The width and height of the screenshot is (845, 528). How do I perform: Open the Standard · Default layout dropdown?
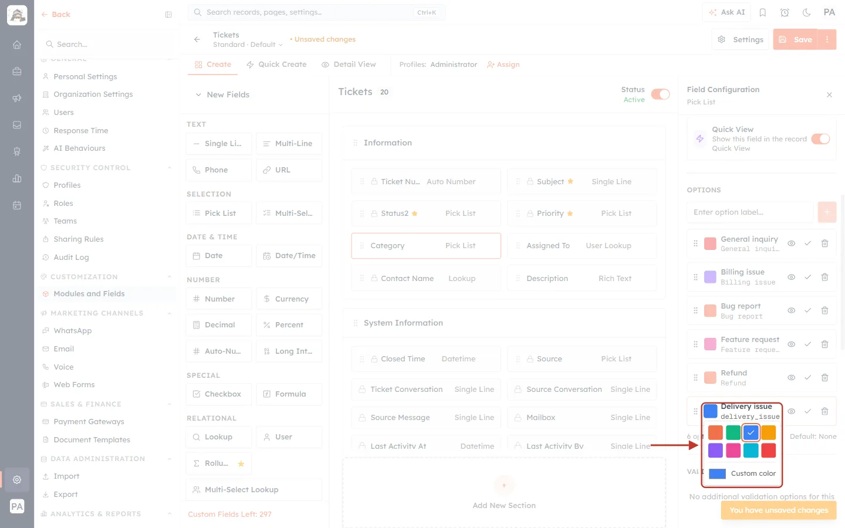(x=248, y=45)
